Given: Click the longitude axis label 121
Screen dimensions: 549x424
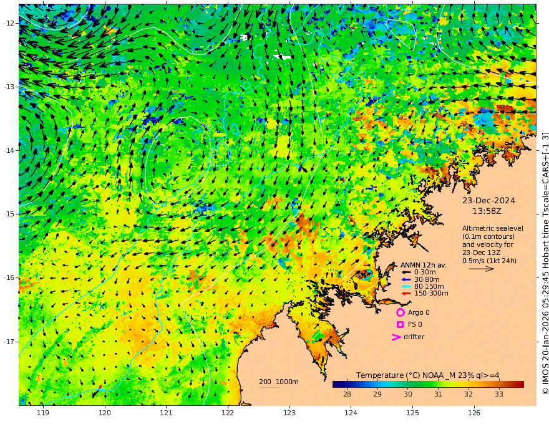Looking at the screenshot, I should [x=167, y=413].
